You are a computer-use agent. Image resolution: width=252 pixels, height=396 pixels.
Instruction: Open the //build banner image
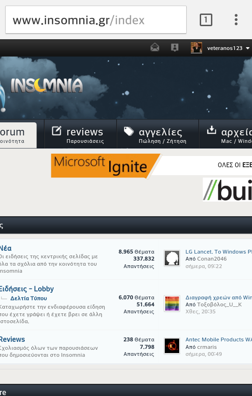pyautogui.click(x=227, y=190)
